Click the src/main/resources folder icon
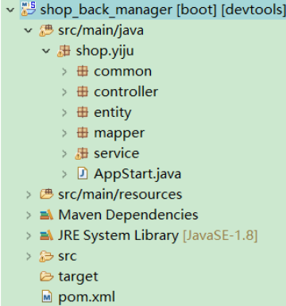This screenshot has height=306, width=286. [x=47, y=194]
